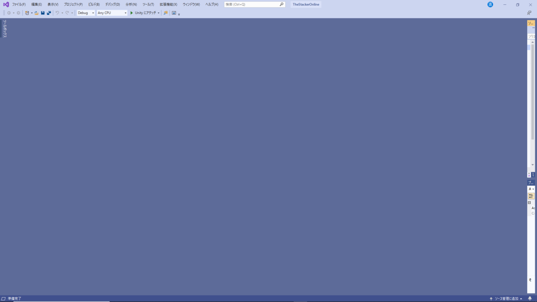The height and width of the screenshot is (302, 537).
Task: Click inside the search Ctrl+Q box
Action: point(253,4)
